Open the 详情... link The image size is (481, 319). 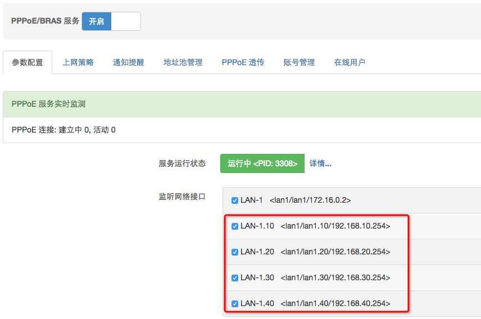(320, 163)
